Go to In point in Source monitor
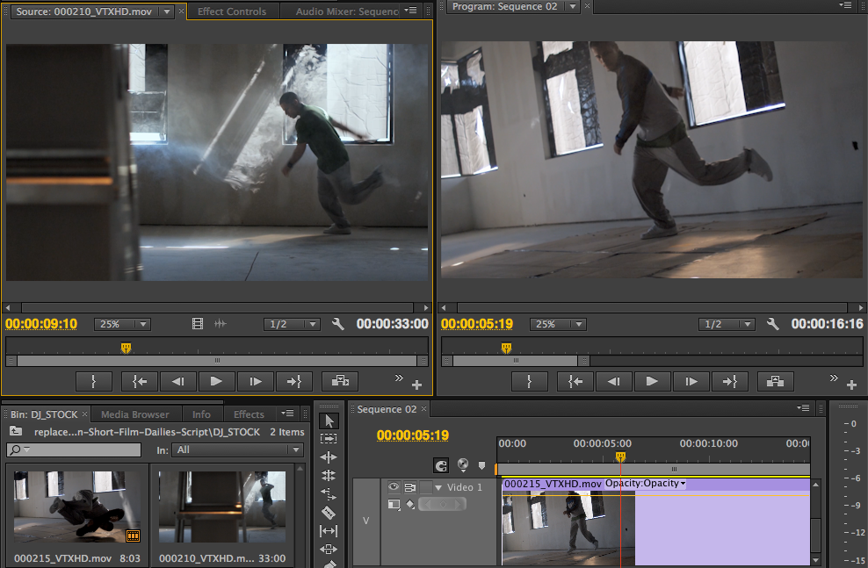The height and width of the screenshot is (568, 868). (x=140, y=381)
